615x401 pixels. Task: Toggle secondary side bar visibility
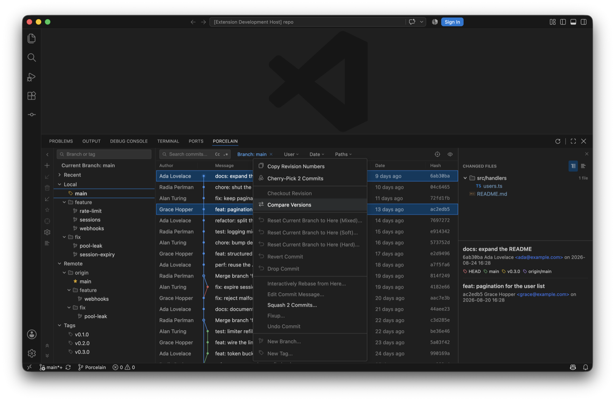point(583,22)
